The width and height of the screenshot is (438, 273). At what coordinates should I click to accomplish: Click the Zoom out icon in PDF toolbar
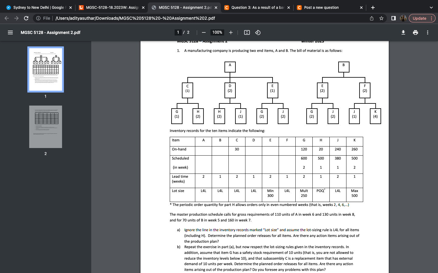tap(203, 32)
